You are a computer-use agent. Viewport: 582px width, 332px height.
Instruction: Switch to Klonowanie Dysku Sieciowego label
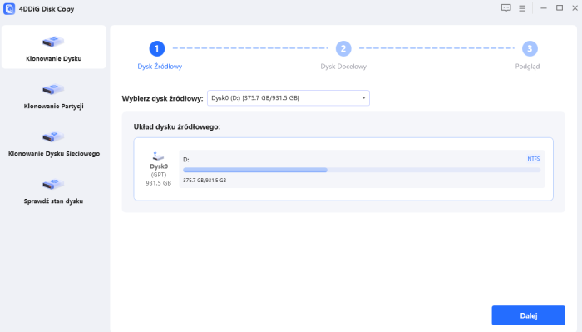(54, 154)
